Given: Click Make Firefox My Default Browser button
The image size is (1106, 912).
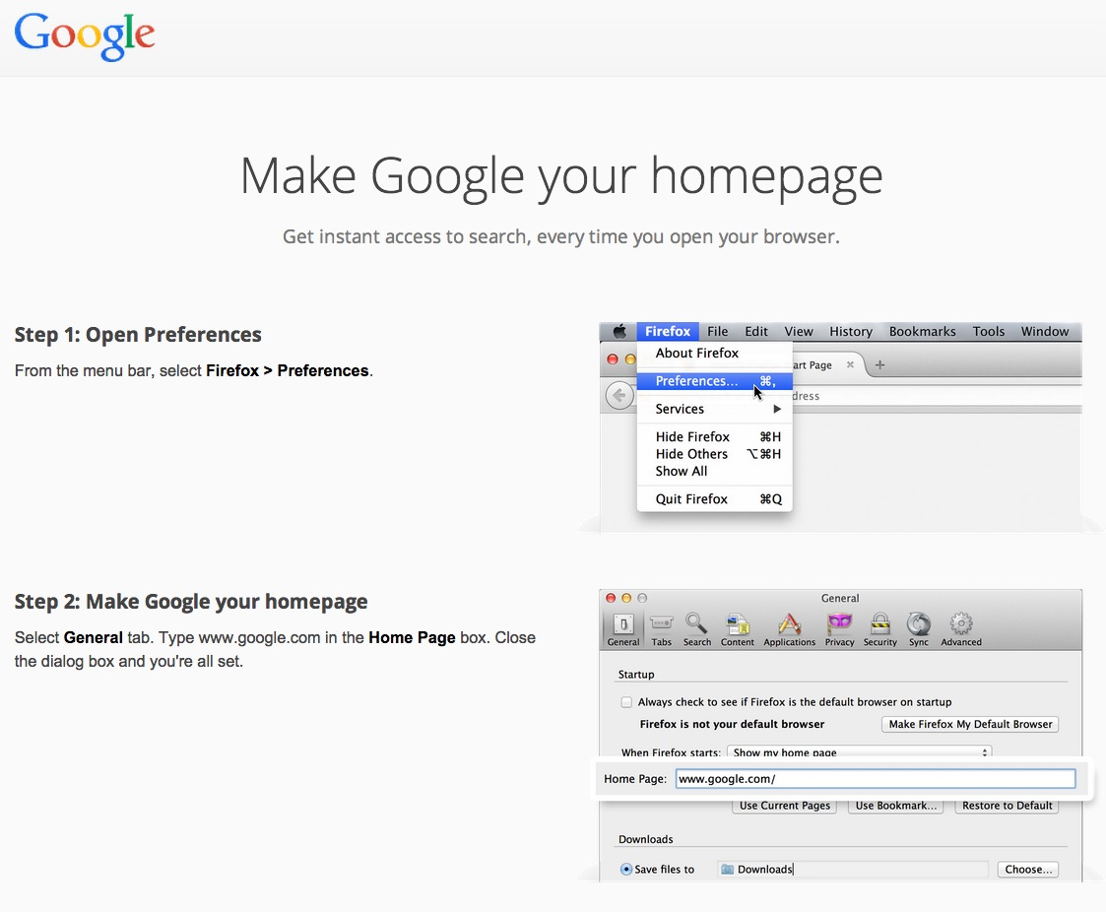Looking at the screenshot, I should (x=970, y=724).
